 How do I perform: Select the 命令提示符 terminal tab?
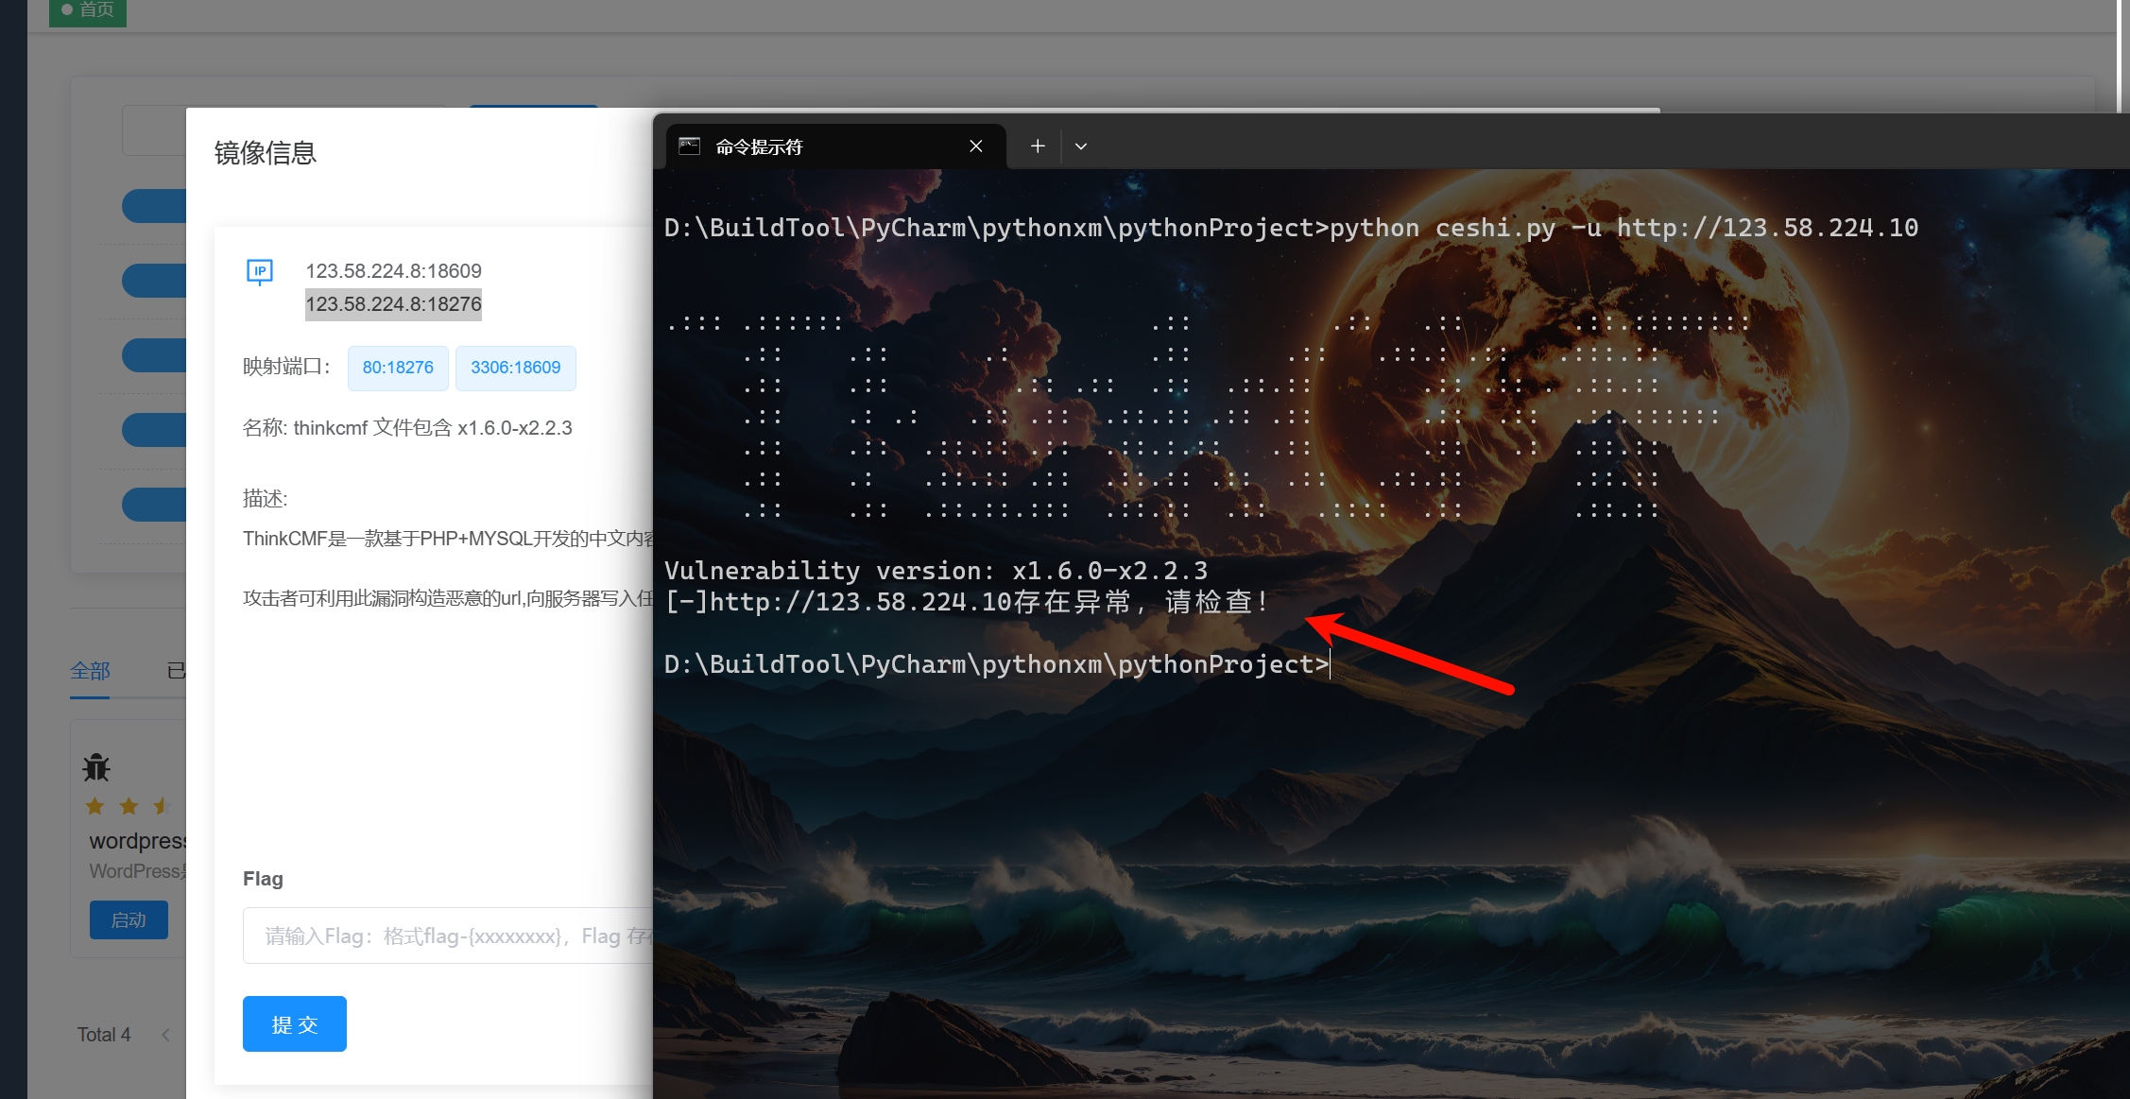pyautogui.click(x=758, y=146)
